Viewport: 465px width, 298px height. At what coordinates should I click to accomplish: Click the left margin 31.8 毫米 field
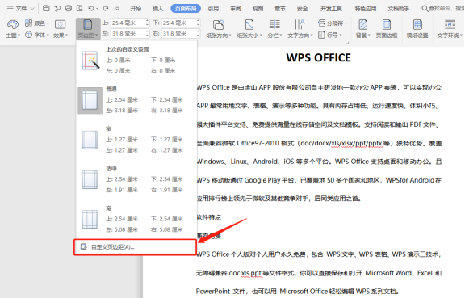[128, 34]
